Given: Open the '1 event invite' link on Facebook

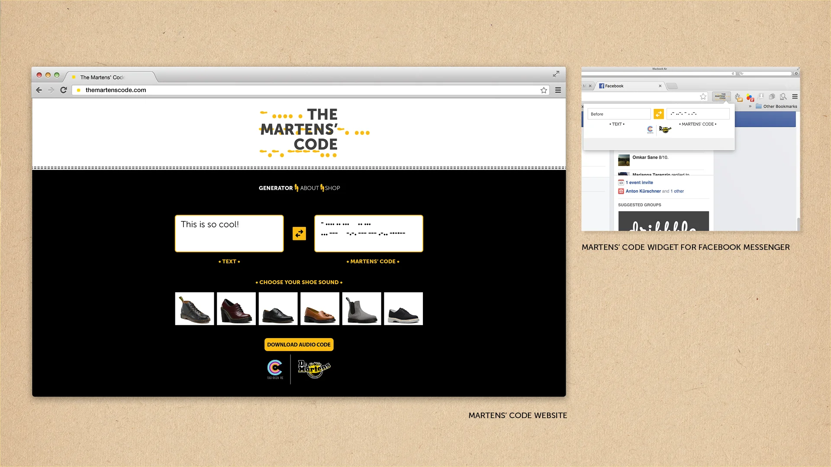Looking at the screenshot, I should tap(639, 182).
